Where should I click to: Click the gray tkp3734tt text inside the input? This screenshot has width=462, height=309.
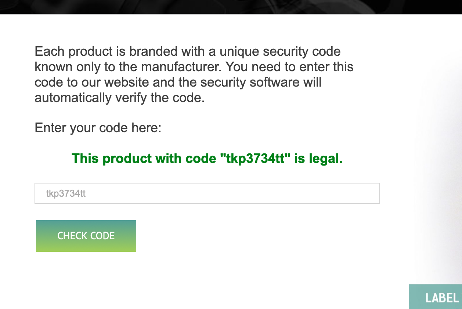66,193
